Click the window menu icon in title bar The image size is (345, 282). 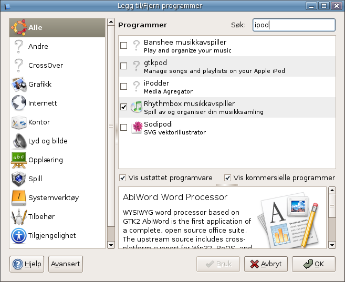click(7, 6)
